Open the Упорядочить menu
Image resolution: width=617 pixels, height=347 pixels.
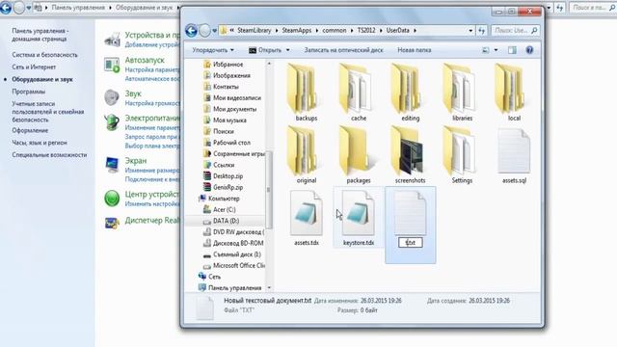click(213, 50)
